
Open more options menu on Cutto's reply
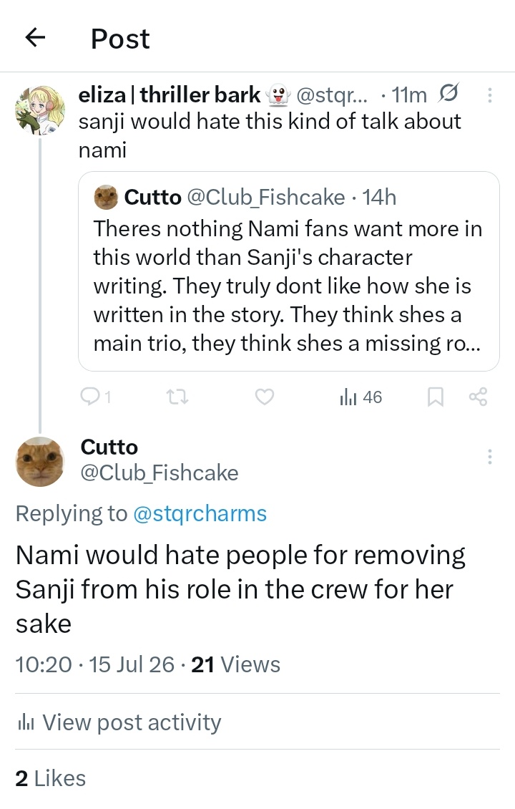point(489,457)
